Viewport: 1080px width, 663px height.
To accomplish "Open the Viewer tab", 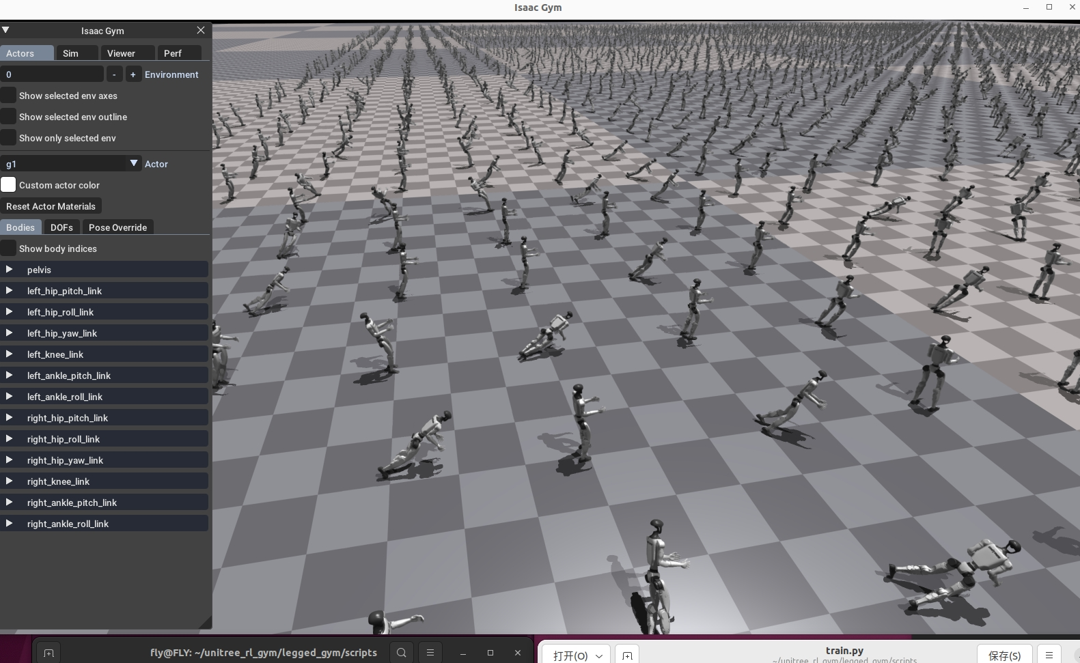I will [x=128, y=53].
